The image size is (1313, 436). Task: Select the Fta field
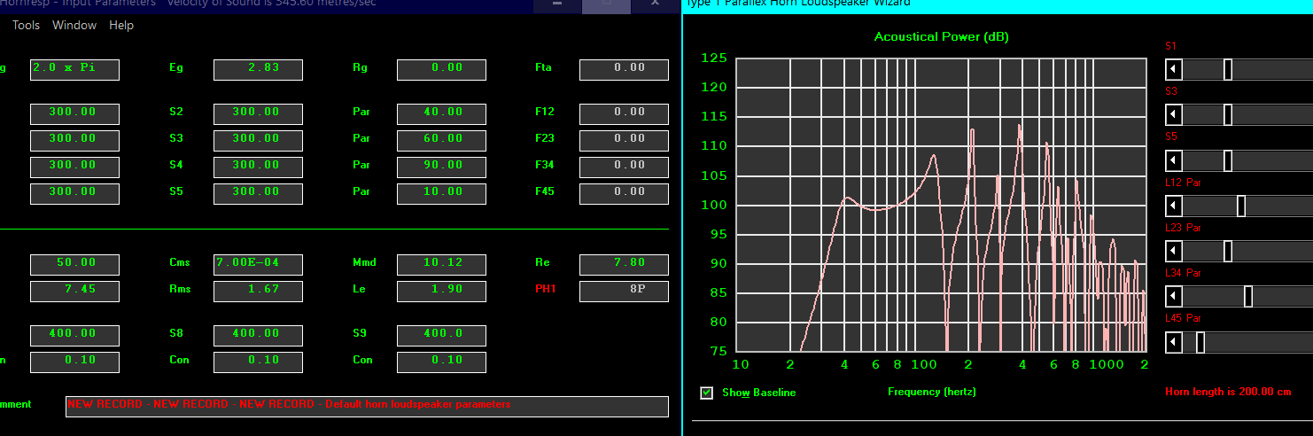[624, 70]
